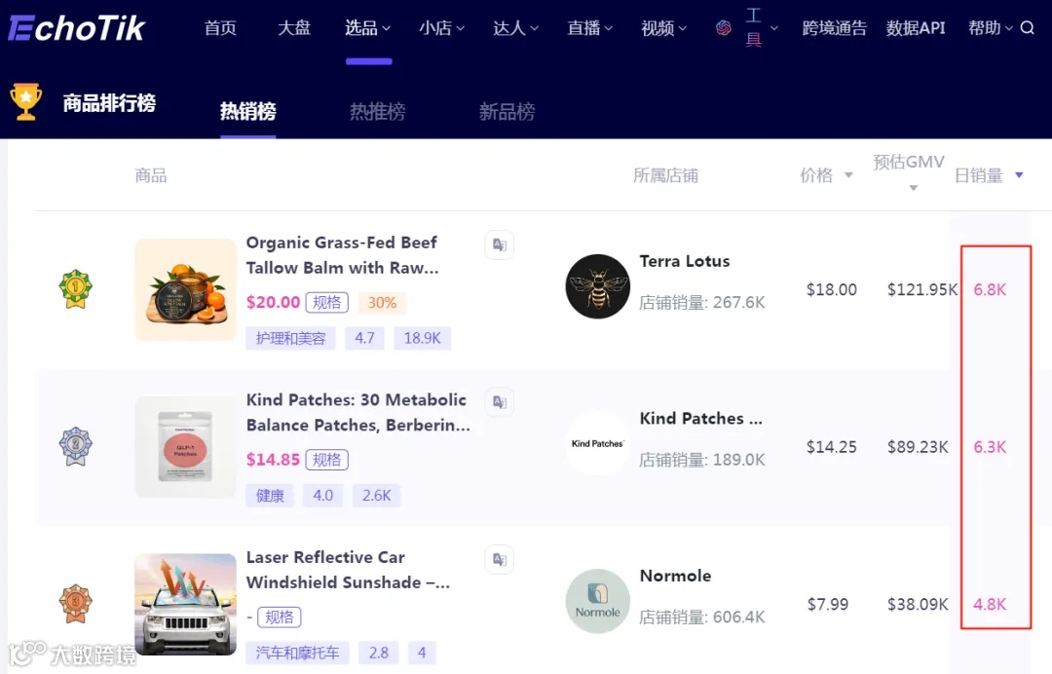The width and height of the screenshot is (1052, 674).
Task: Click the 健康 category tag
Action: tap(270, 496)
